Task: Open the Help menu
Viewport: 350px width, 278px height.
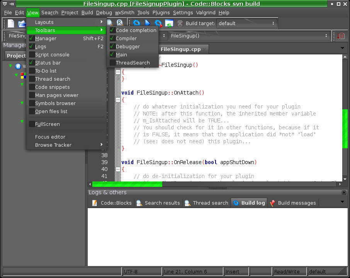Action: 224,12
